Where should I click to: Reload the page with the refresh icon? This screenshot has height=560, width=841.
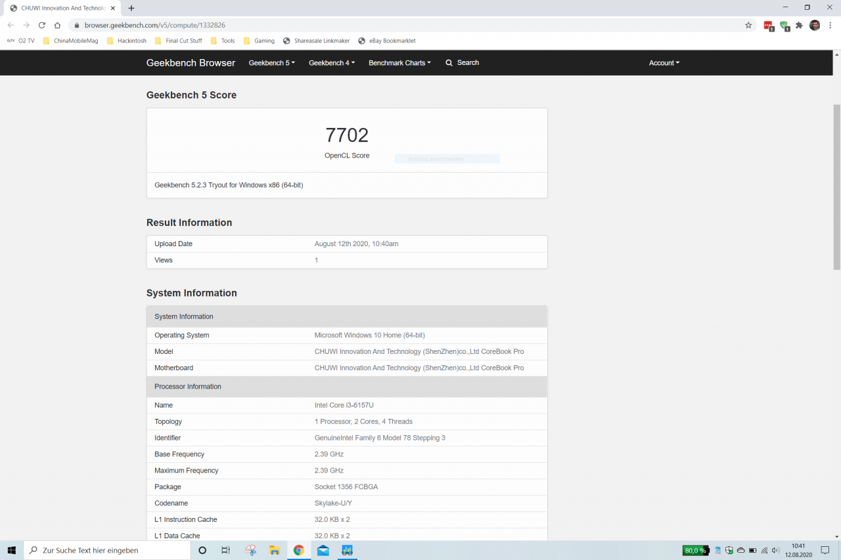tap(42, 25)
